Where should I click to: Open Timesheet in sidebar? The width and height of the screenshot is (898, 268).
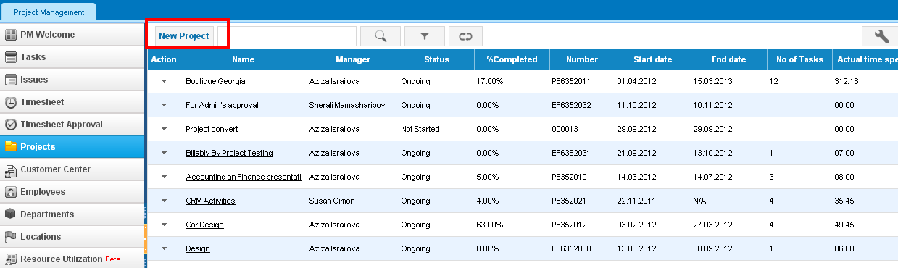tap(72, 102)
